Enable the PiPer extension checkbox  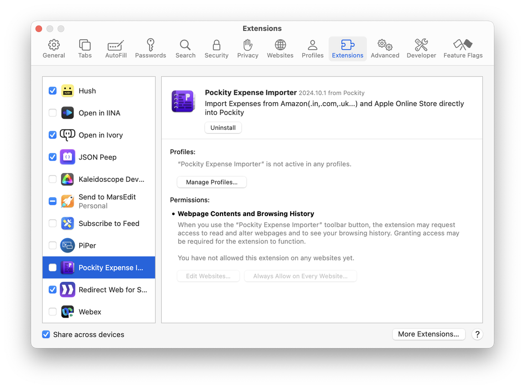pyautogui.click(x=53, y=246)
